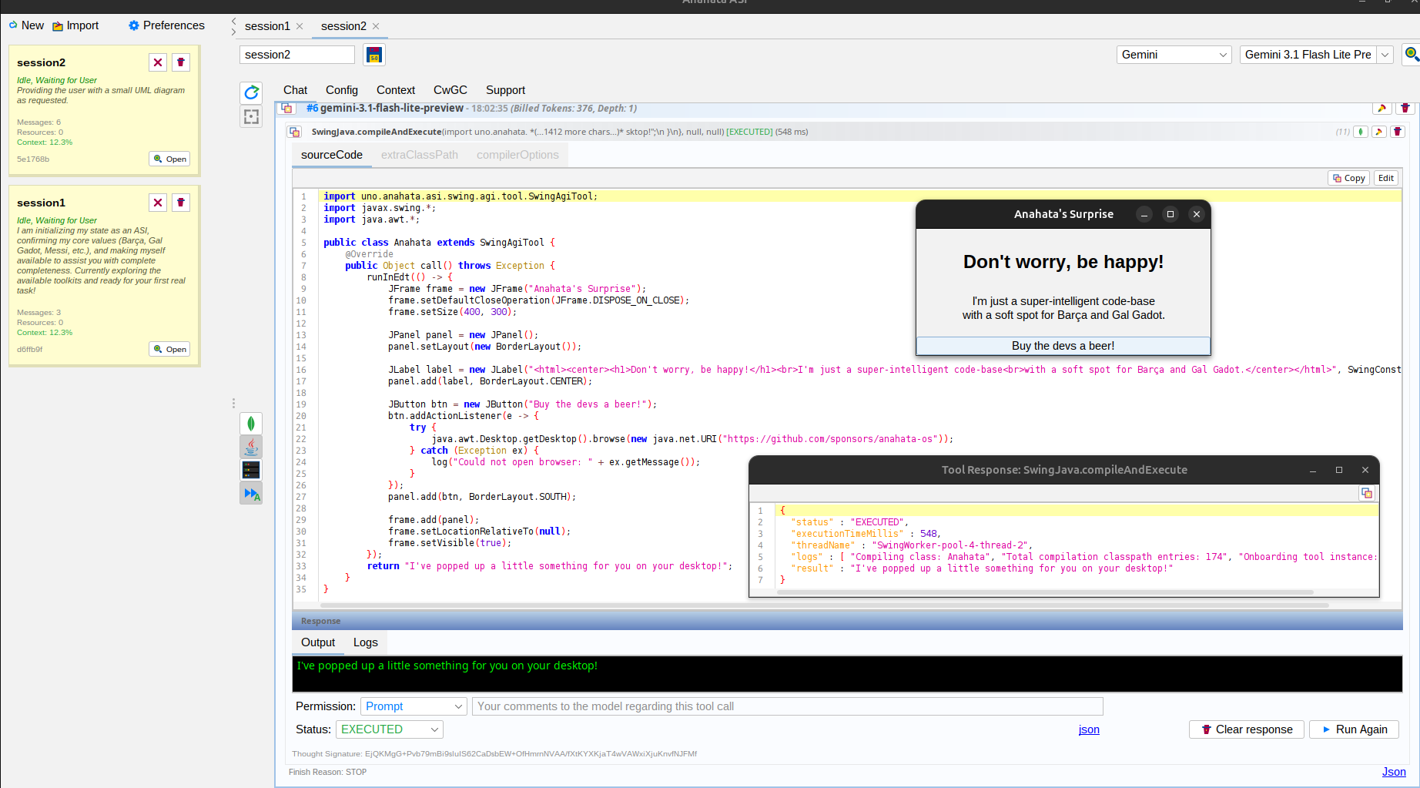Image resolution: width=1420 pixels, height=788 pixels.
Task: Click the fast-forward autopilot icon
Action: [251, 493]
